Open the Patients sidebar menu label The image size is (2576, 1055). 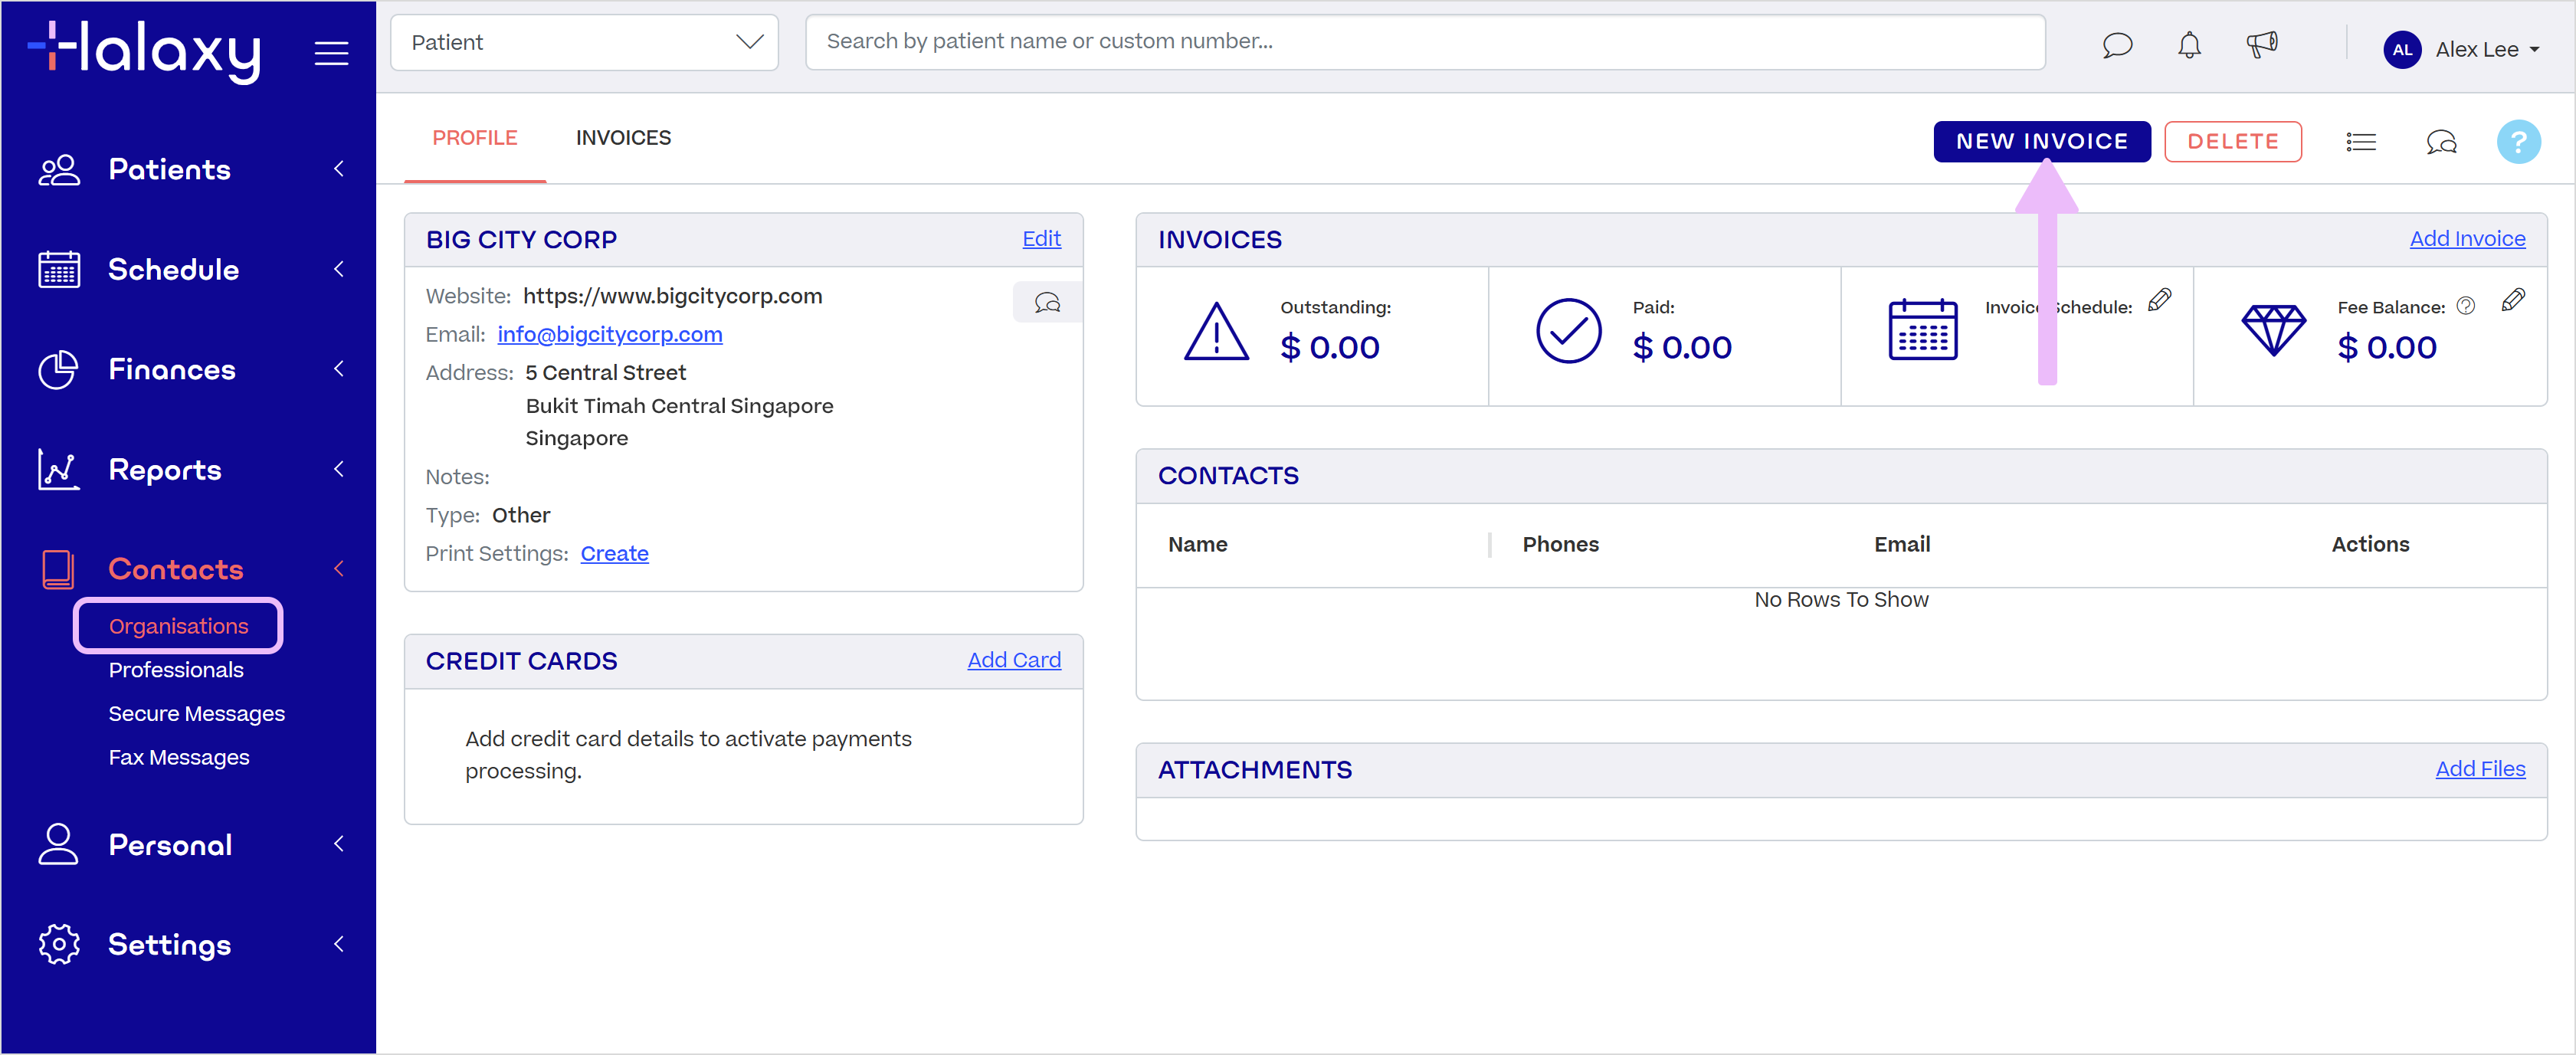[169, 170]
